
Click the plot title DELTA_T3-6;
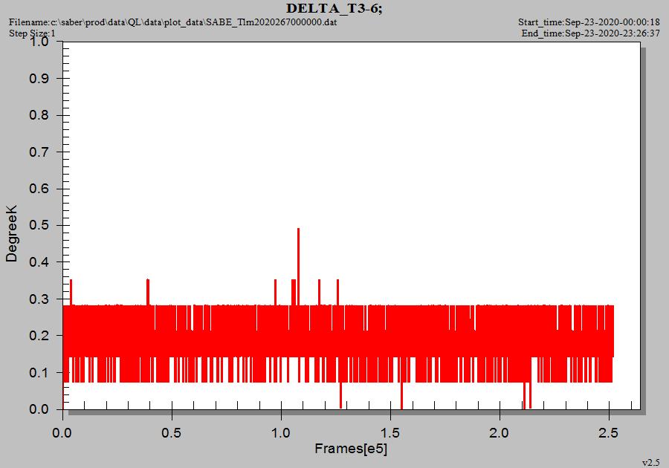point(334,8)
